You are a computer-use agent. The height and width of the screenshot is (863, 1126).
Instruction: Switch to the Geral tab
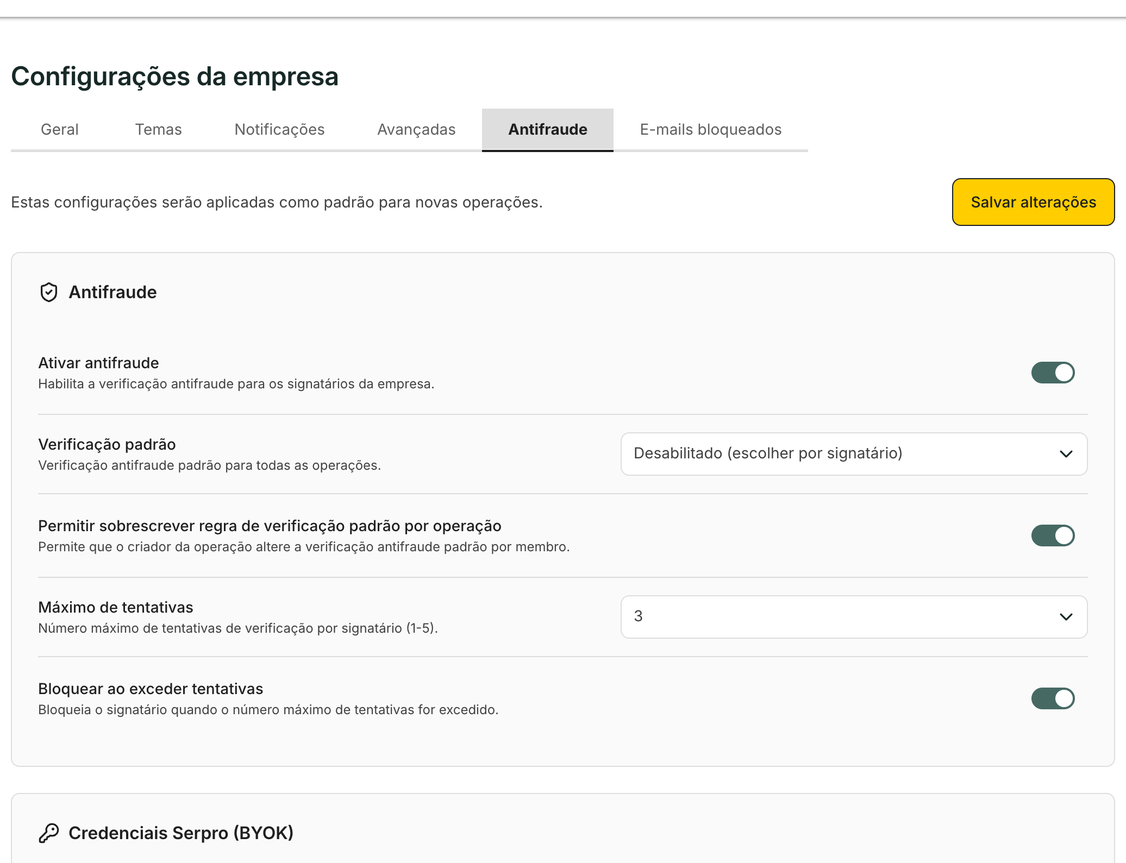pos(60,129)
